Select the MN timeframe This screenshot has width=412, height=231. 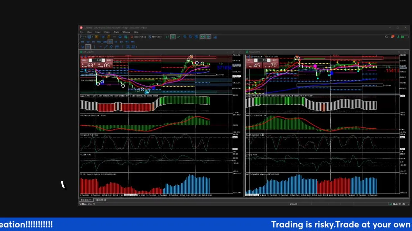133,42
